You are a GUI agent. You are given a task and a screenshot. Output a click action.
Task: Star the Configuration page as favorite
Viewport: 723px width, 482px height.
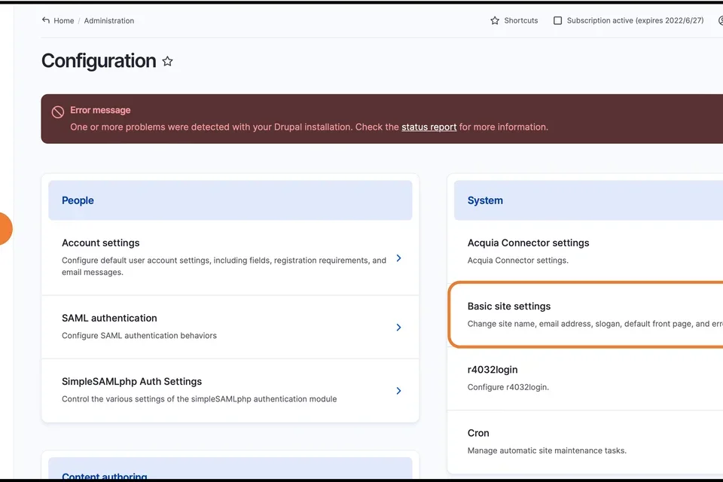[x=167, y=61]
